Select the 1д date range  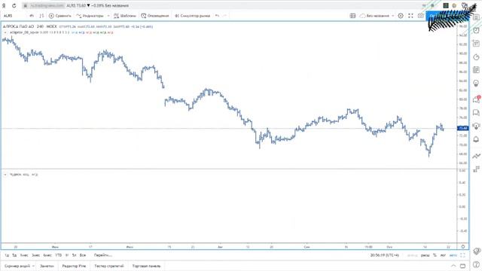pyautogui.click(x=7, y=255)
